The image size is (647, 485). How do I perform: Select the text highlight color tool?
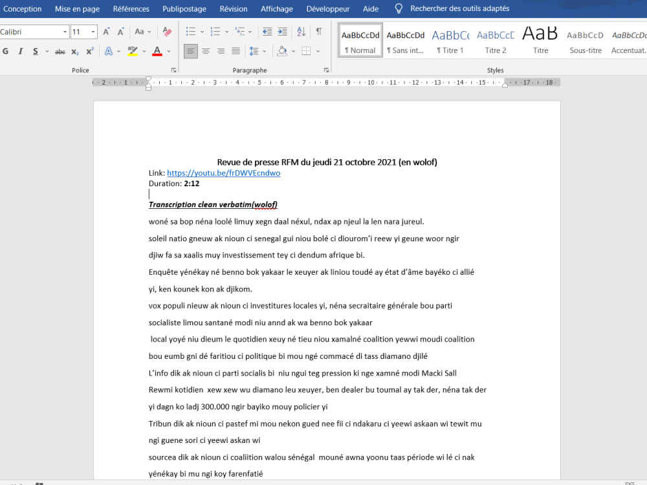click(133, 52)
